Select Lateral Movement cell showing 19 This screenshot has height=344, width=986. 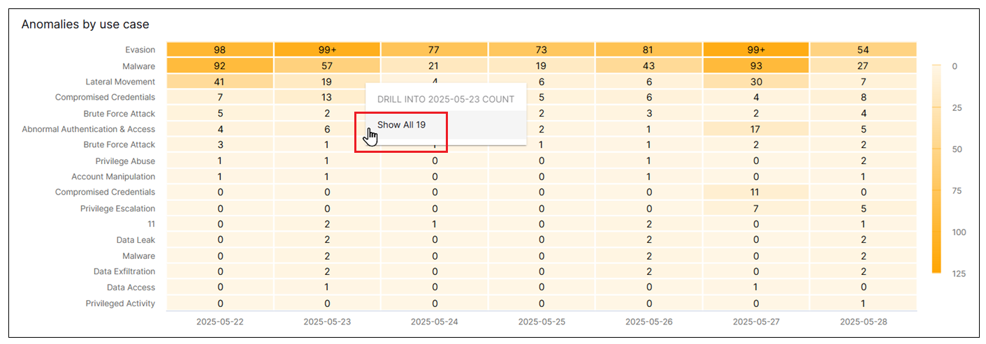pos(328,82)
